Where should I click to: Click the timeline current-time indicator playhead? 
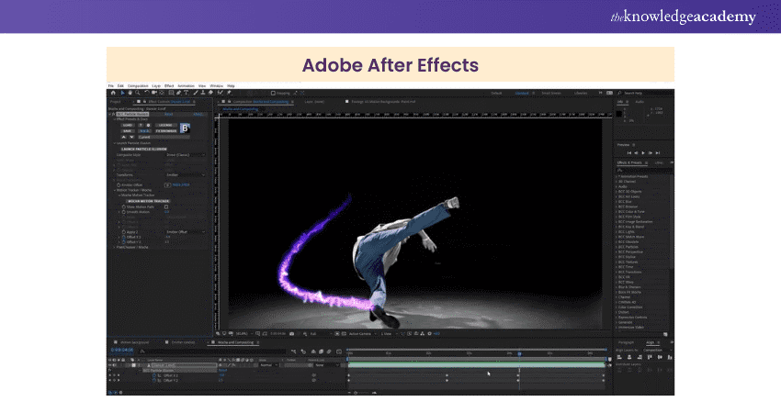pos(519,353)
